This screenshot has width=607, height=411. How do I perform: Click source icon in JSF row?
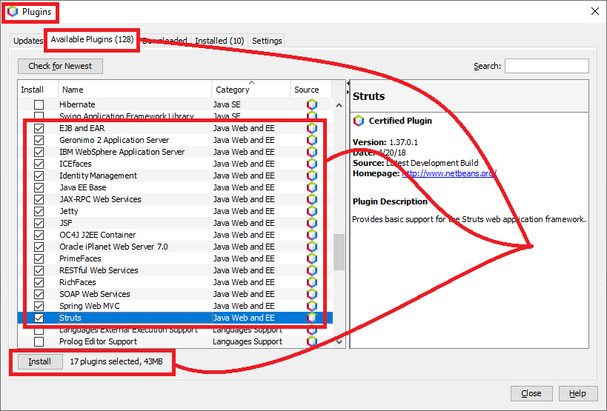click(311, 223)
